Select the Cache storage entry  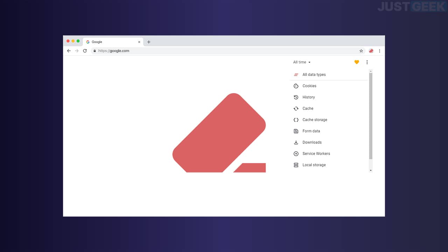click(329, 120)
